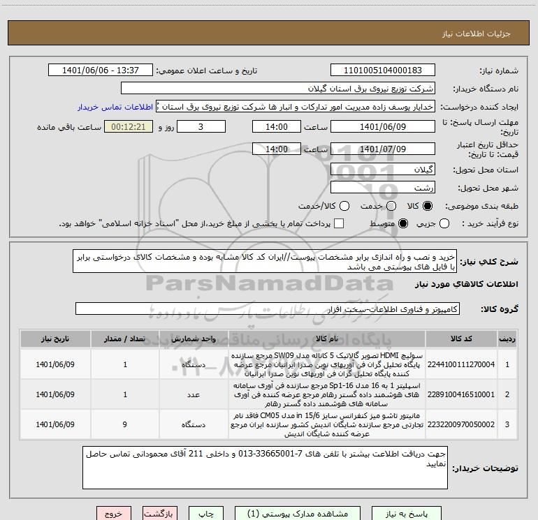This screenshot has width=538, height=520.
Task: Click the remaining days field showing 3
Action: tap(201, 127)
